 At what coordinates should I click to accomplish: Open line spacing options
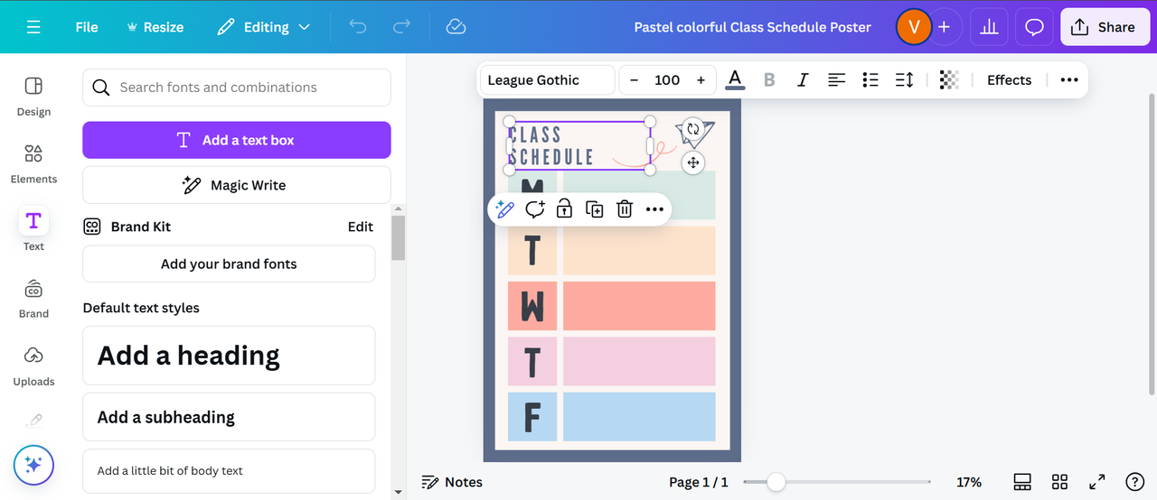[x=904, y=79]
